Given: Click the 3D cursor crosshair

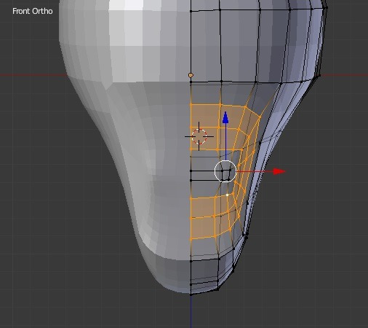Looking at the screenshot, I should tap(199, 136).
